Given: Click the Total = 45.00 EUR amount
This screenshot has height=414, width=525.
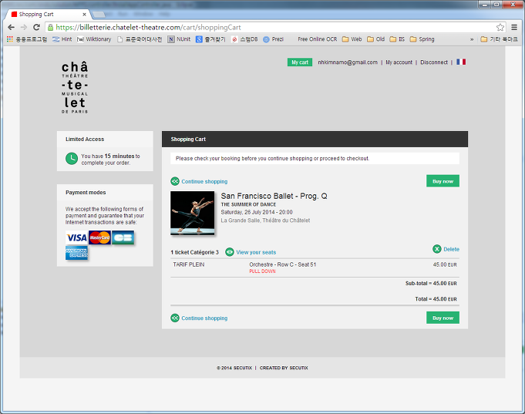Looking at the screenshot, I should (x=436, y=299).
